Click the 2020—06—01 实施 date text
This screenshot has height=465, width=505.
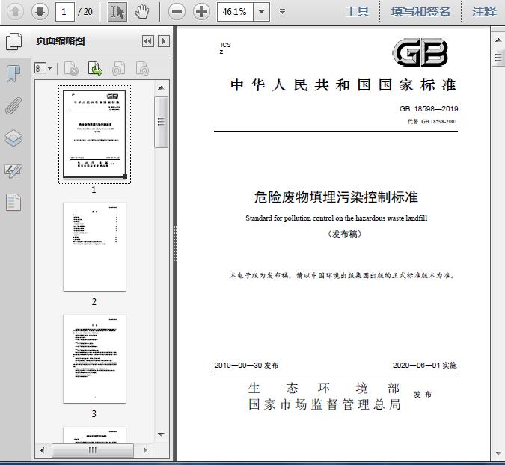[x=425, y=366]
